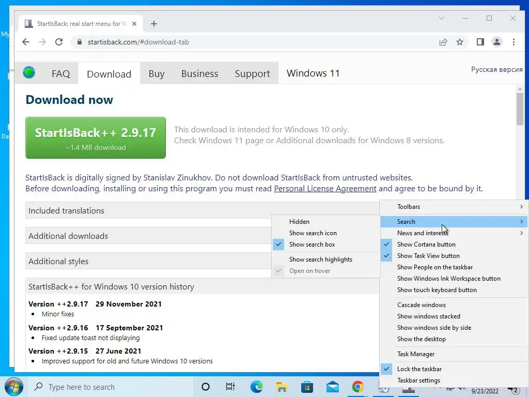Viewport: 529px width, 397px height.
Task: Toggle Show search highlights
Action: click(326, 259)
